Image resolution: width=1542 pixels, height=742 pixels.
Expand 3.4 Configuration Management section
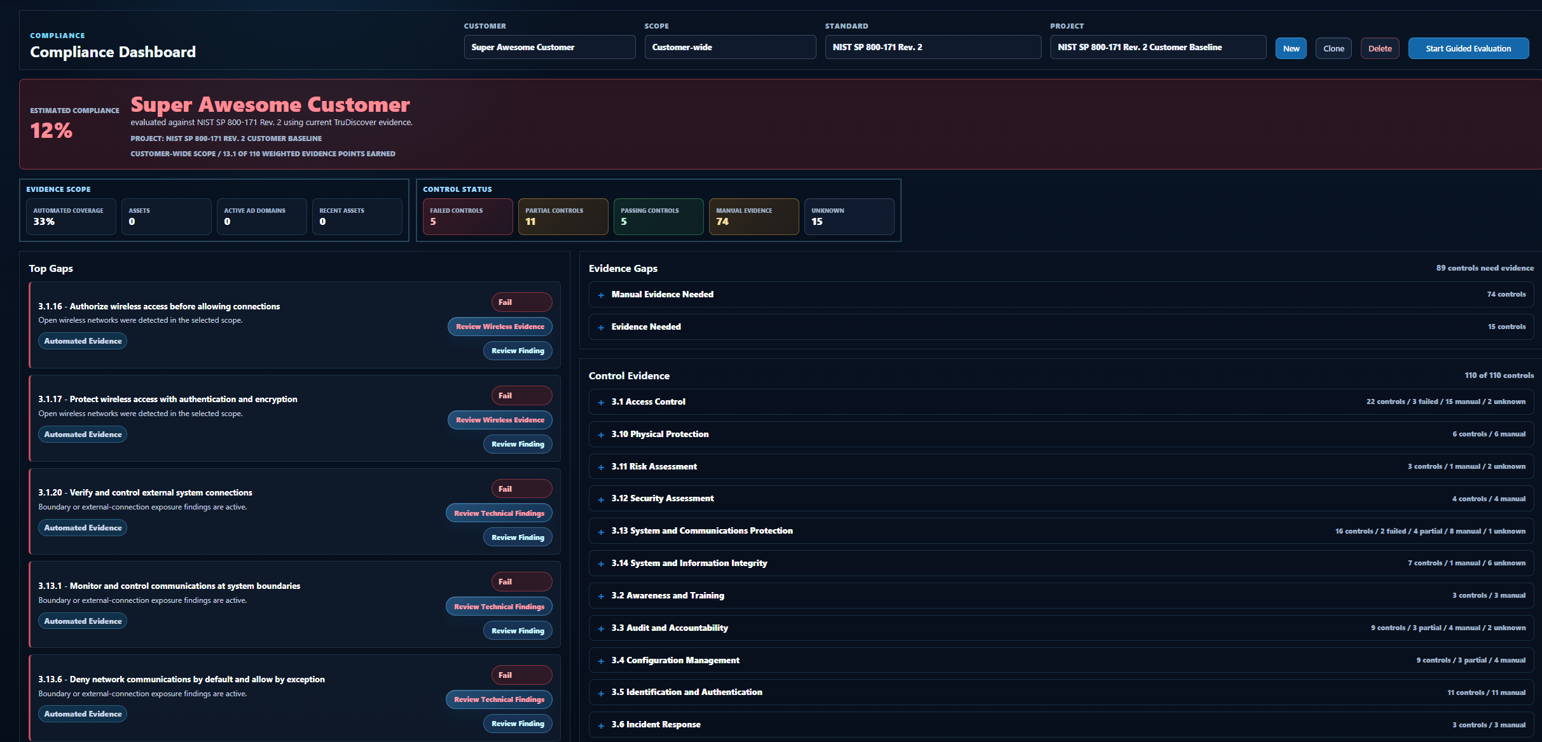click(x=1061, y=660)
